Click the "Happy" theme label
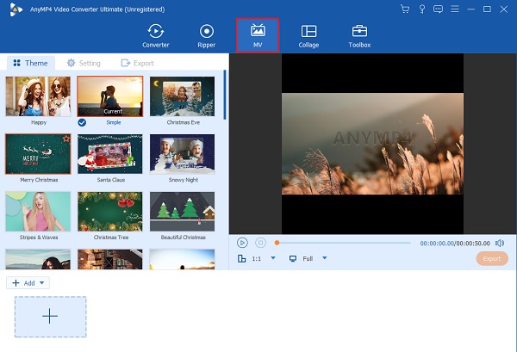Screen dimensions: 517x352 click(39, 122)
